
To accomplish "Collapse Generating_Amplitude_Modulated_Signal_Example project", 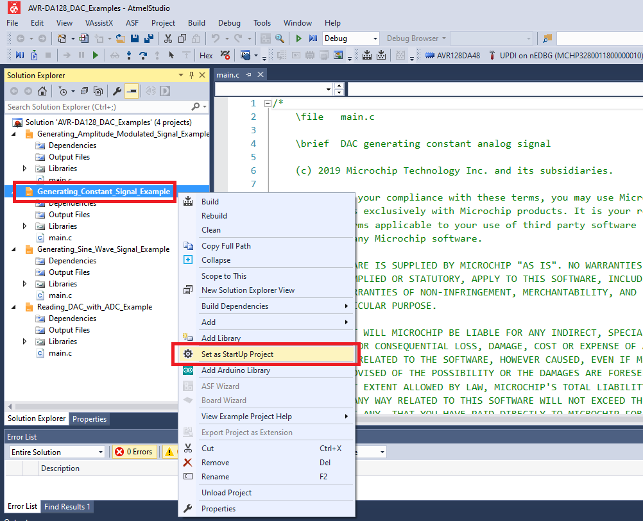I will [x=14, y=134].
